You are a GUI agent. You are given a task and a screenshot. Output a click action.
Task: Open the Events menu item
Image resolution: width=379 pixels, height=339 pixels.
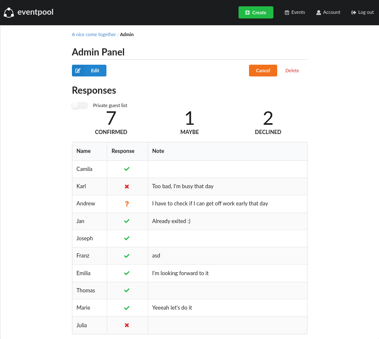click(x=294, y=12)
